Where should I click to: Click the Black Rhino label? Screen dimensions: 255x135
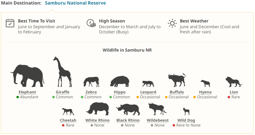[128, 120]
